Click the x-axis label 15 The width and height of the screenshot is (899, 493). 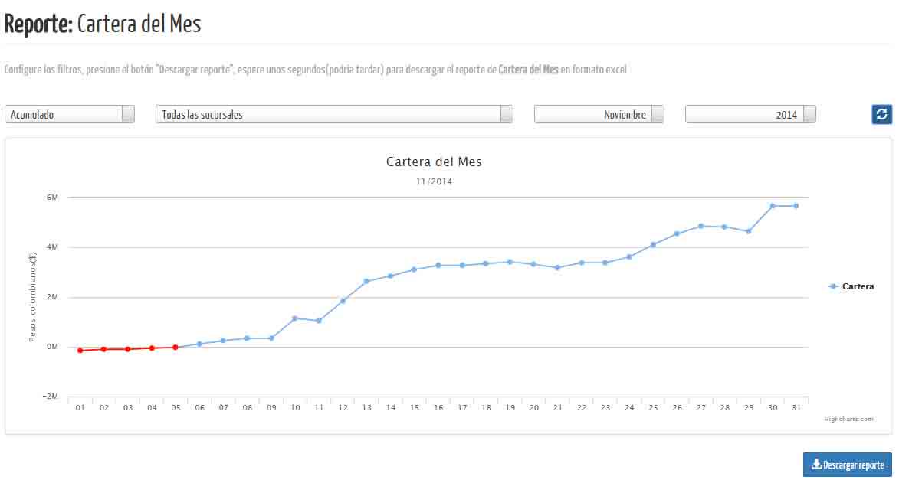(415, 408)
